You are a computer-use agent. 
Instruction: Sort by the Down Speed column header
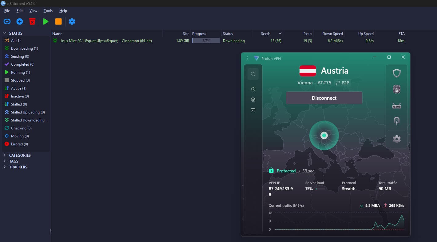(x=329, y=34)
